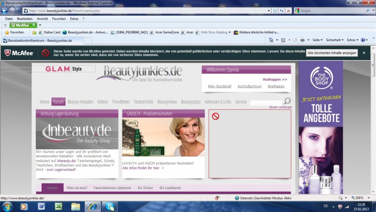This screenshot has width=376, height=212.
Task: Expand the Sicherheit dropdown menu
Action: (335, 40)
